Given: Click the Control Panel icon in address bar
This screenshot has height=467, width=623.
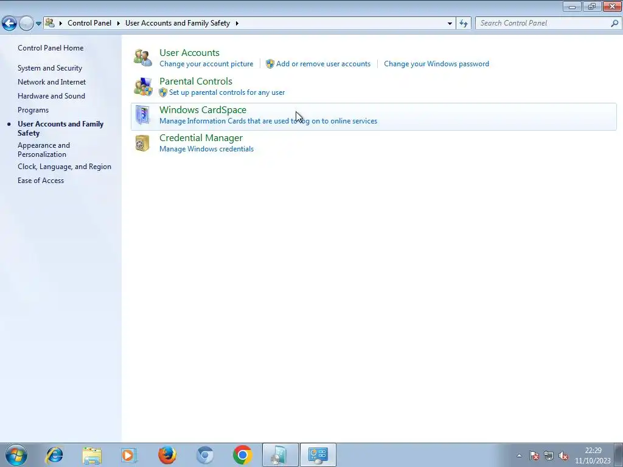Looking at the screenshot, I should [50, 23].
